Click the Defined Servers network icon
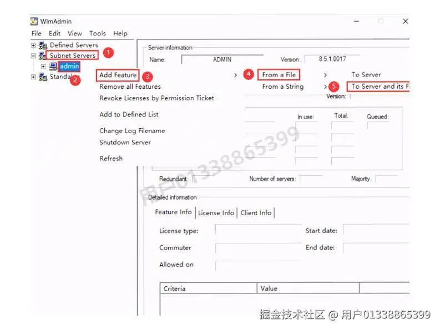 click(x=43, y=45)
